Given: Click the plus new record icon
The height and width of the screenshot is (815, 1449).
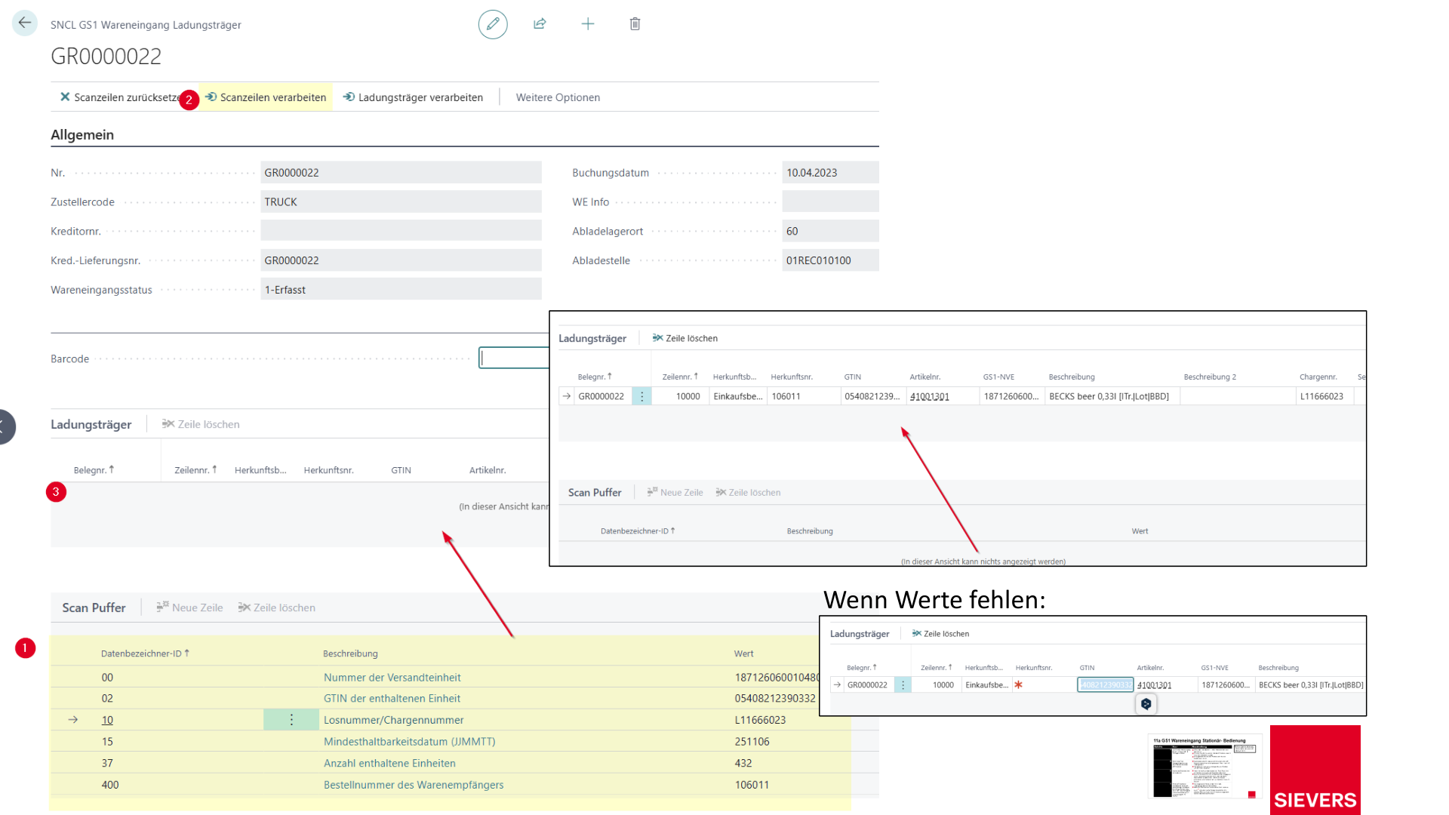Looking at the screenshot, I should [x=588, y=24].
